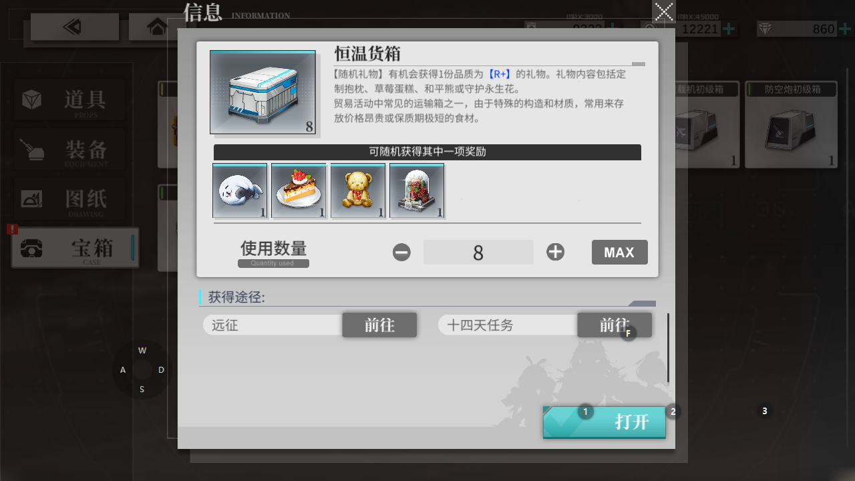855x481 pixels.
Task: Switch to the 道具 props tab
Action: point(69,100)
